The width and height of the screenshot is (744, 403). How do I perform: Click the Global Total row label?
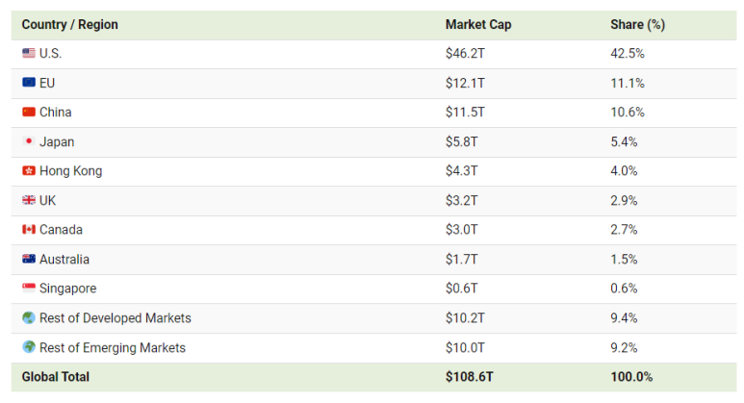click(56, 377)
